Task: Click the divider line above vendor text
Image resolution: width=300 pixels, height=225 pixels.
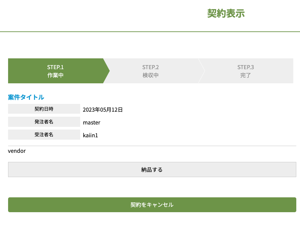Action: (x=152, y=146)
